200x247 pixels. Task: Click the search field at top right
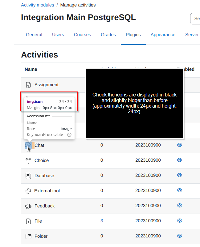coord(195,19)
